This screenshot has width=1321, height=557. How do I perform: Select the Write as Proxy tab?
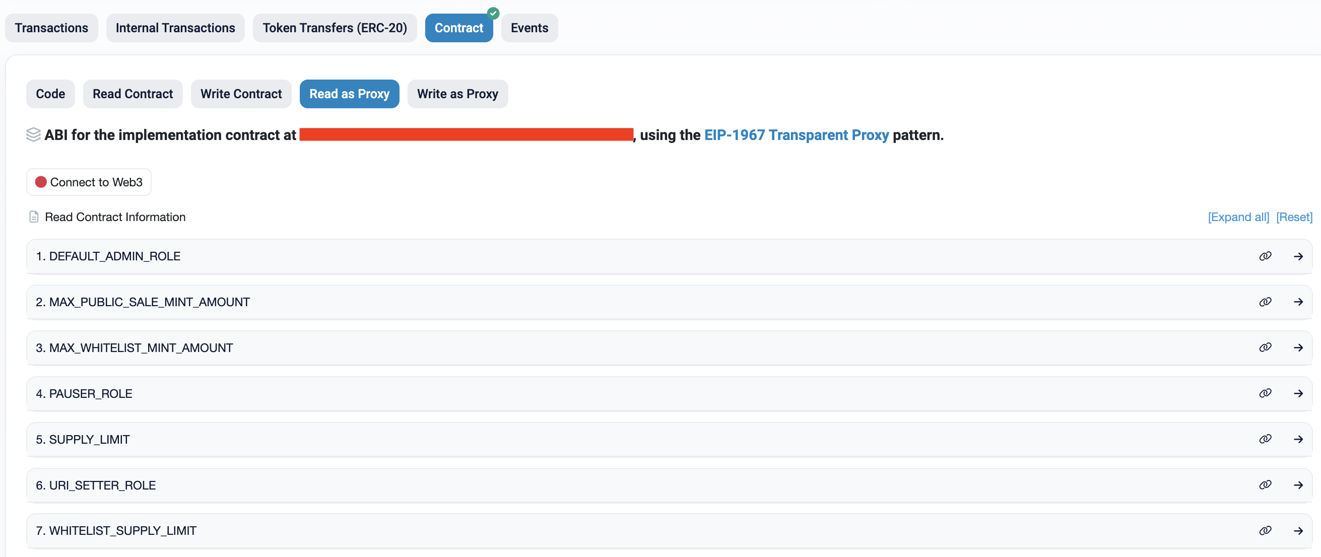pyautogui.click(x=457, y=94)
